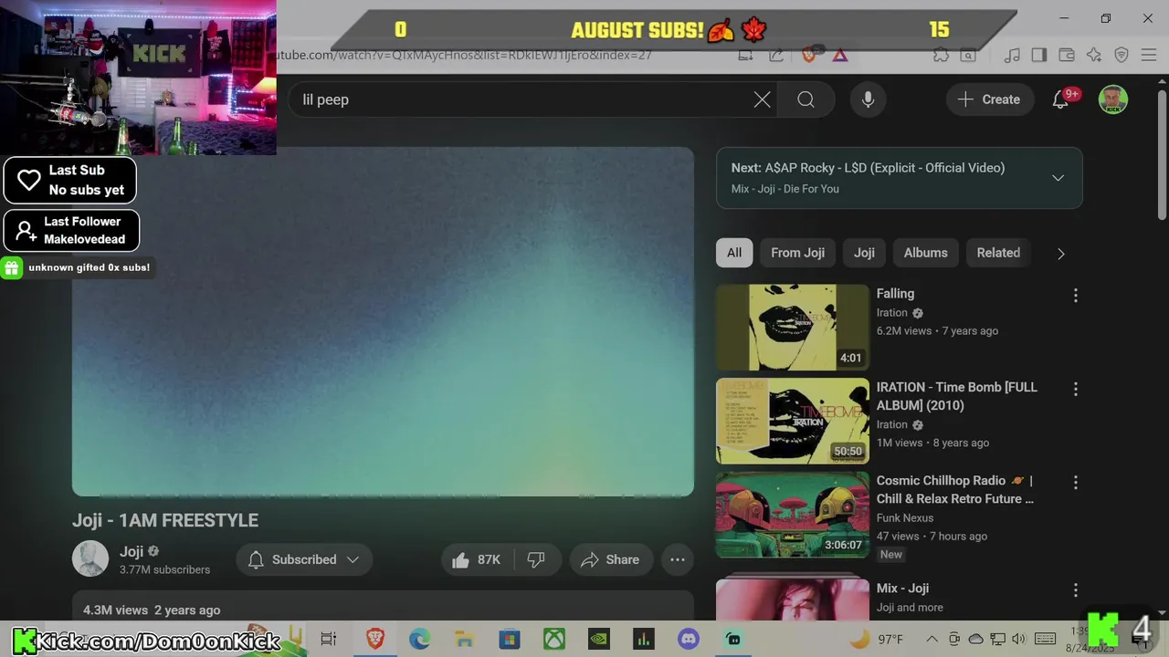Open Task View on the taskbar
Screen dimensions: 1169x657
tap(329, 639)
